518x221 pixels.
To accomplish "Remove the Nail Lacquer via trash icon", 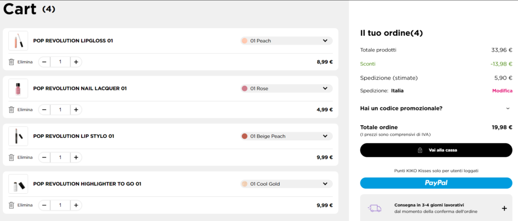I will tap(12, 109).
